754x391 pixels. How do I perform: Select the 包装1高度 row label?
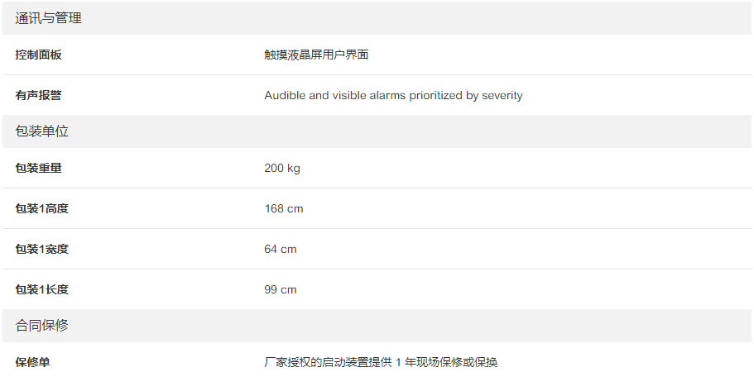pyautogui.click(x=41, y=209)
